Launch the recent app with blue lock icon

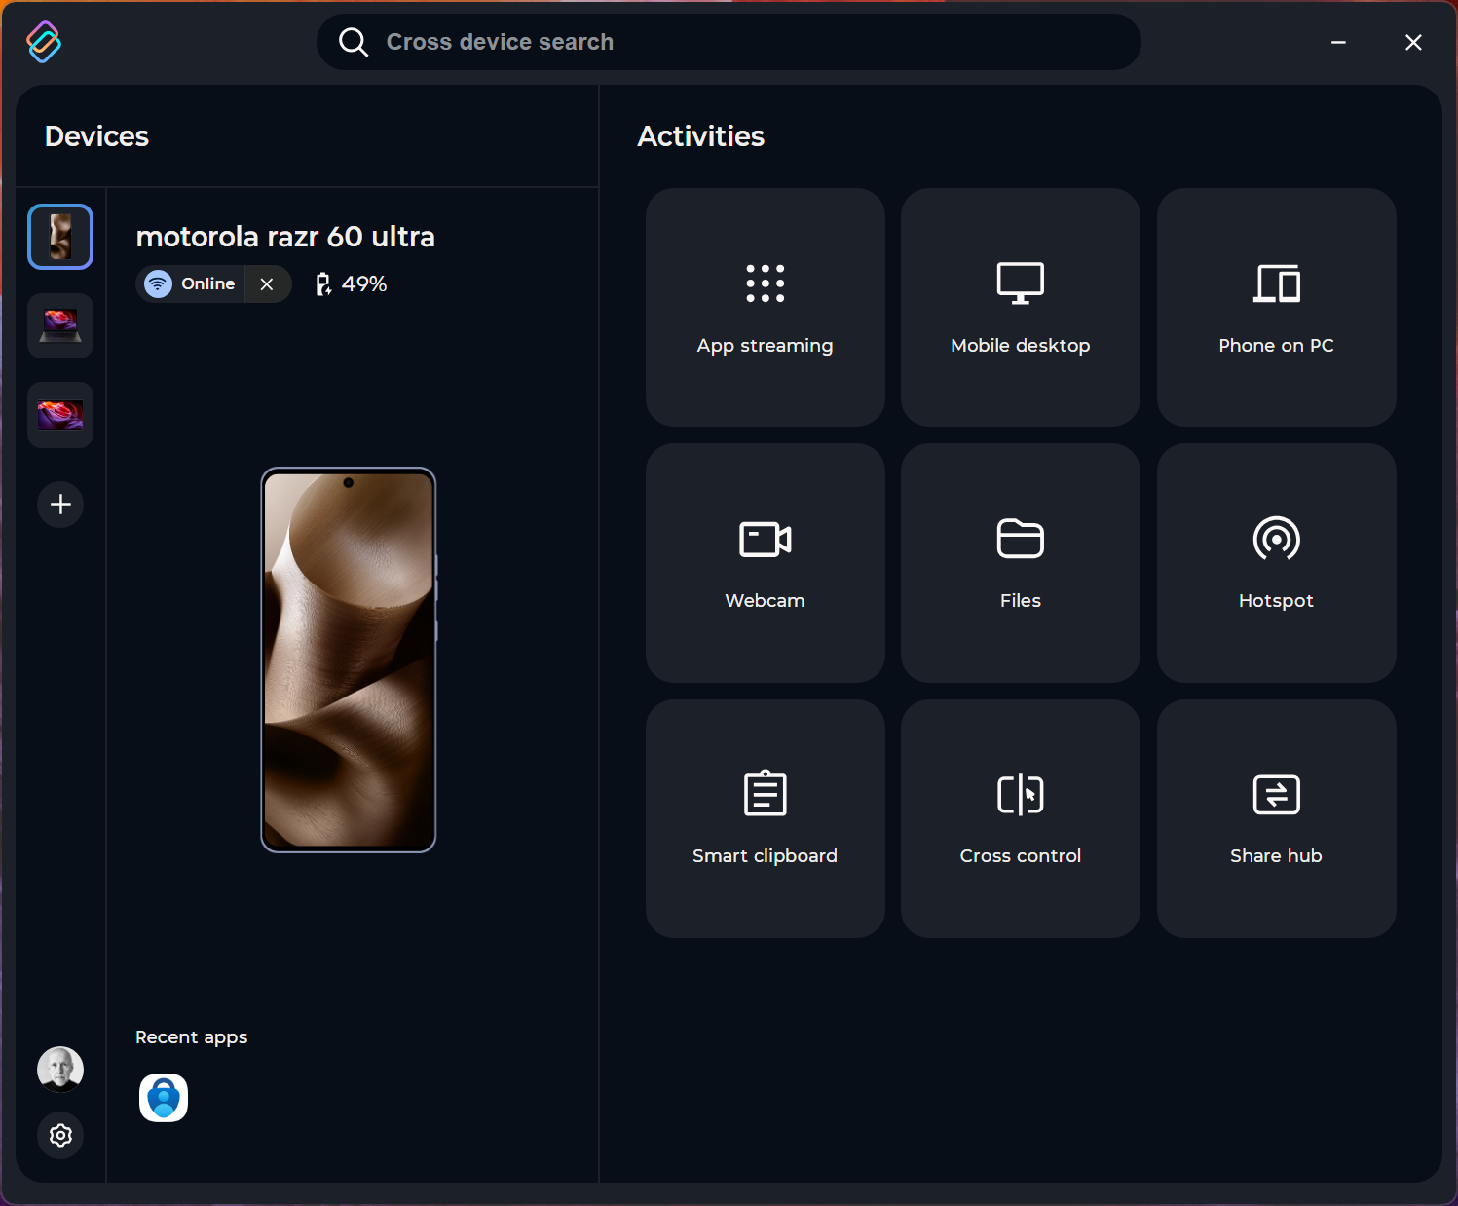pos(164,1098)
